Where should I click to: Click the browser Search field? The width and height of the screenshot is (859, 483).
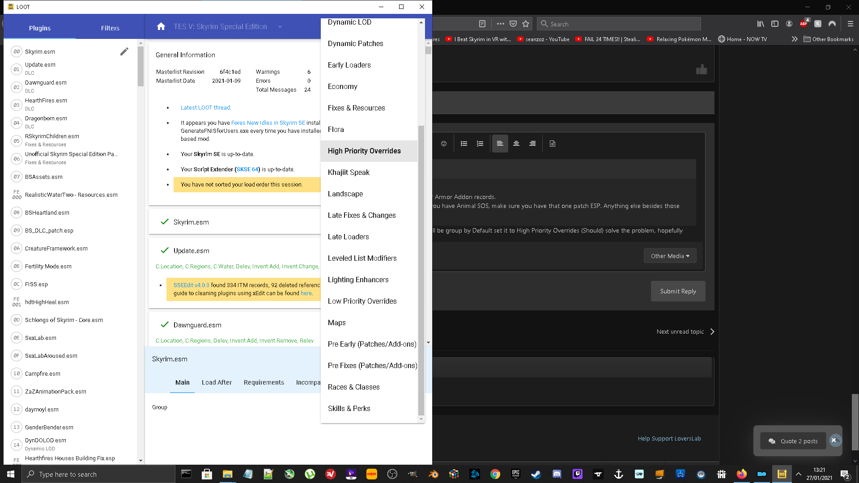pyautogui.click(x=619, y=24)
